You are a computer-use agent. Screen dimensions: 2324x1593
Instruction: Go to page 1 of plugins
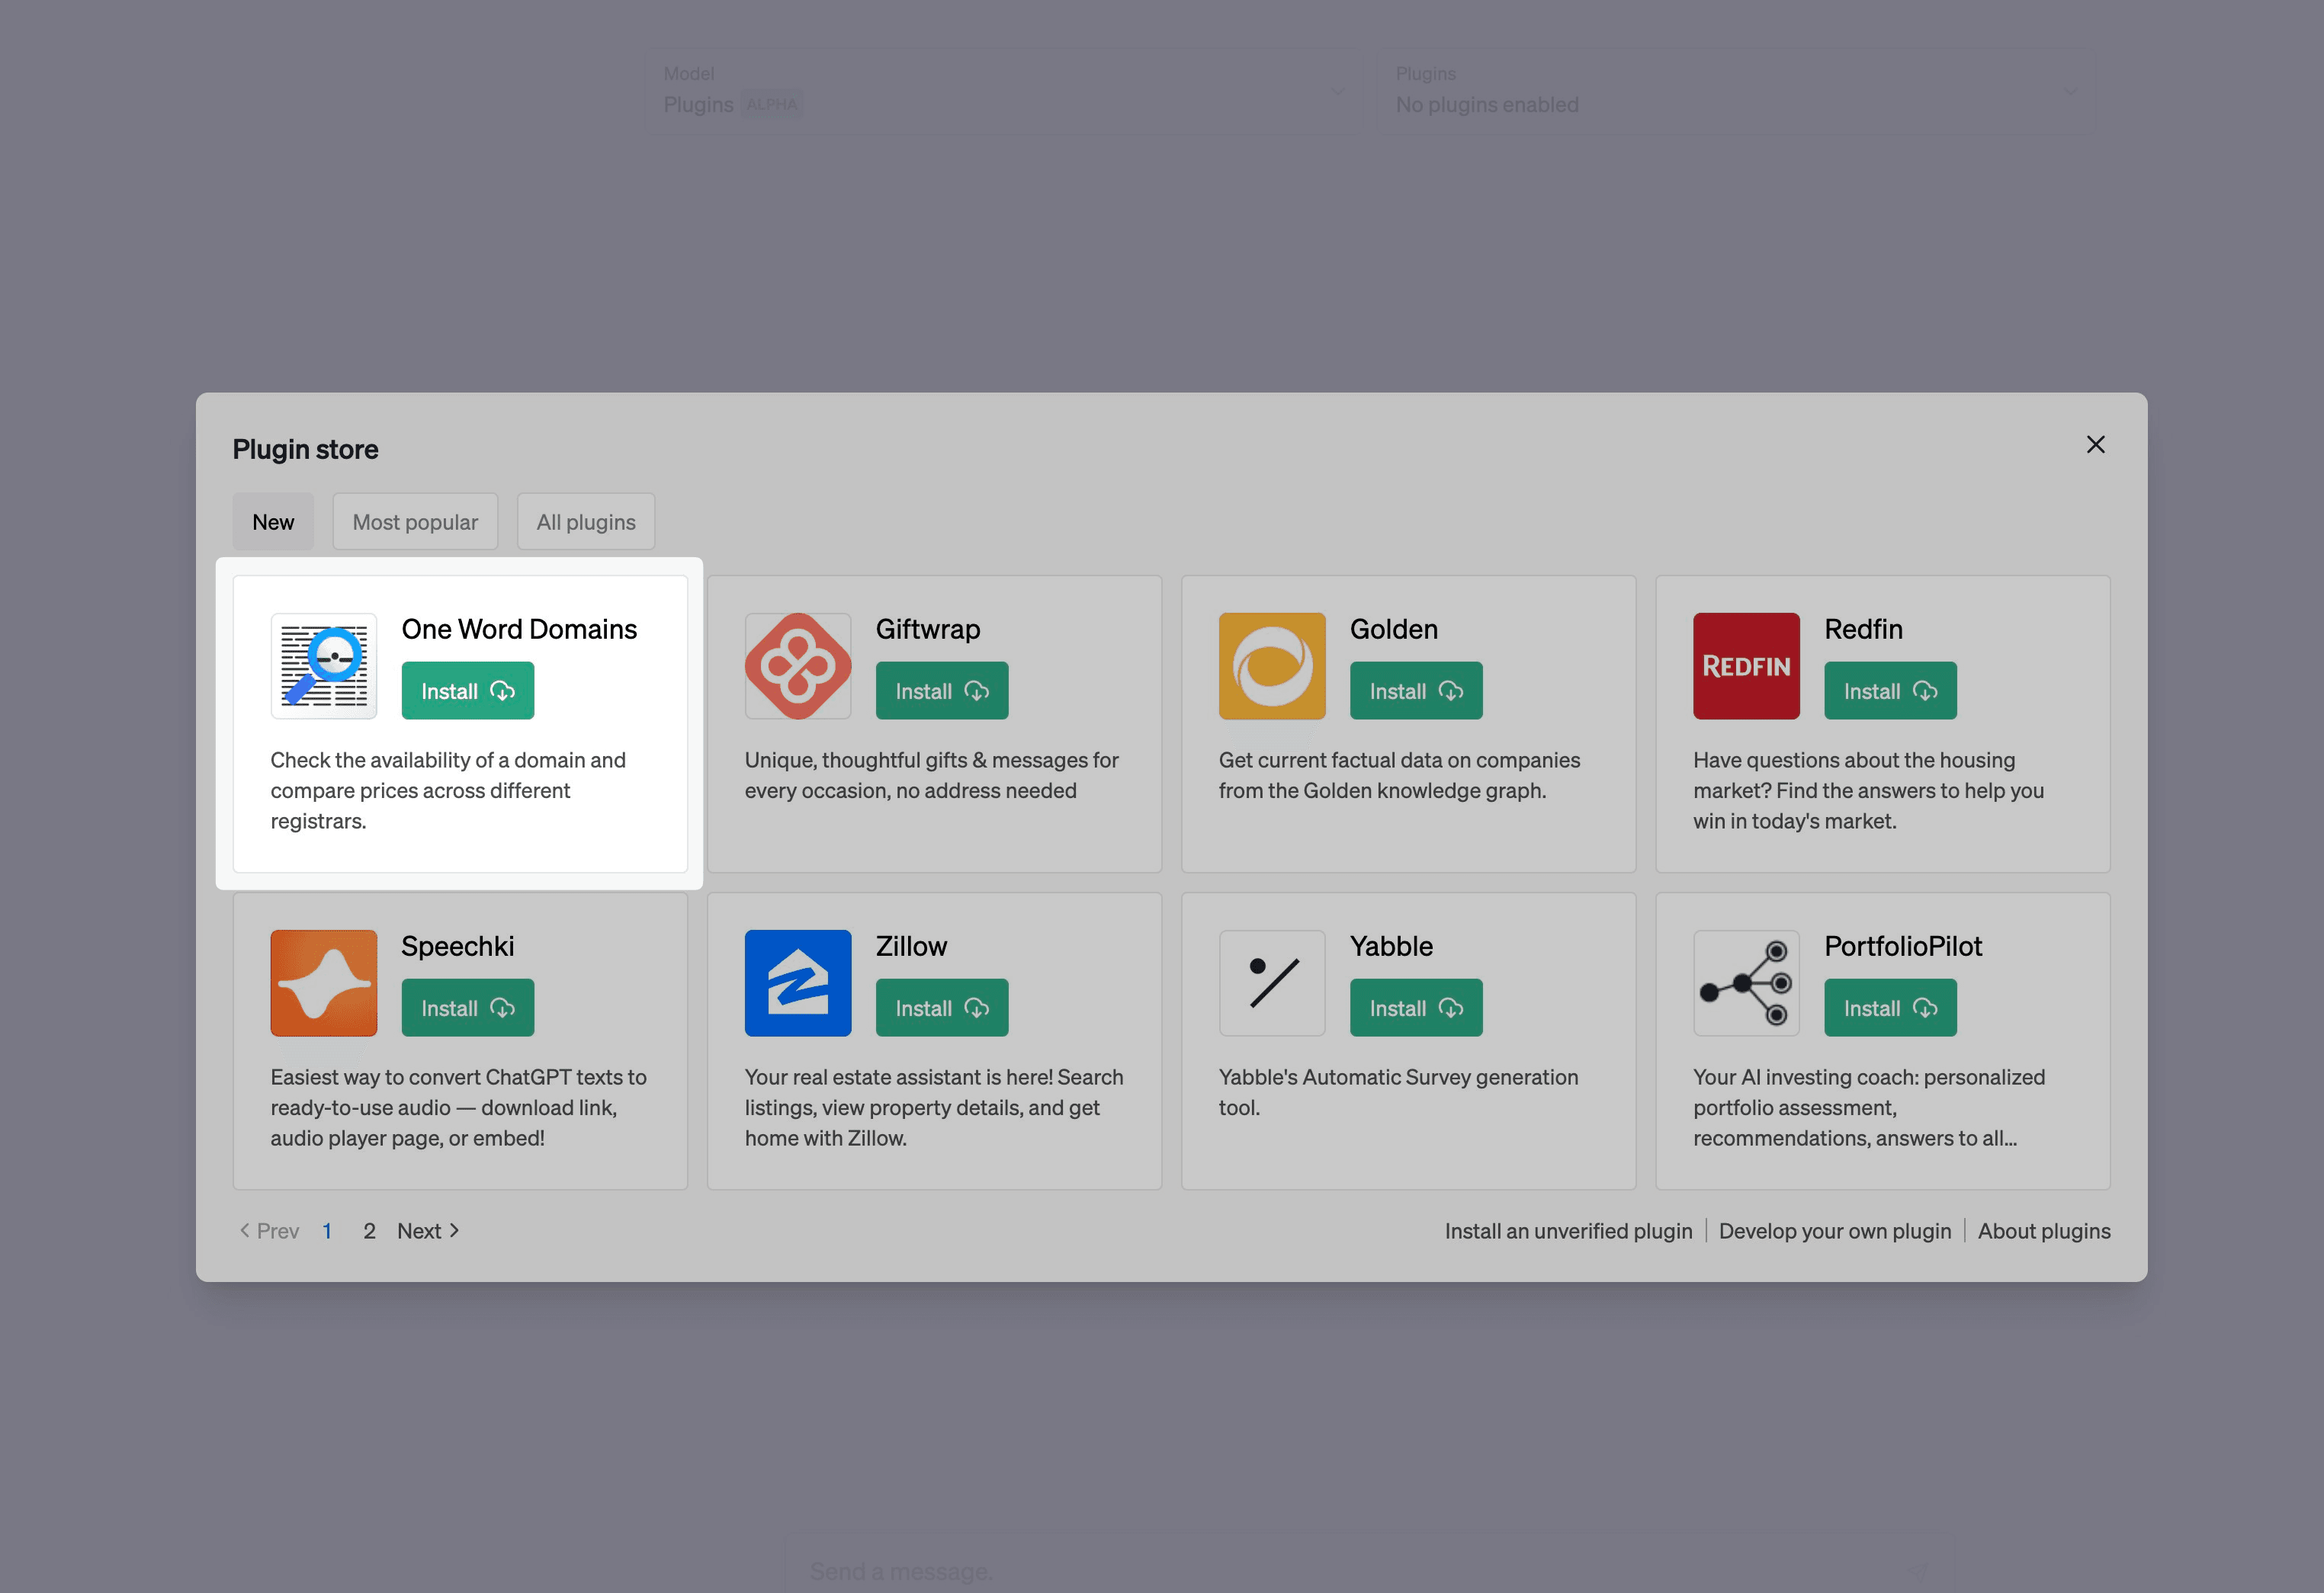[x=327, y=1231]
